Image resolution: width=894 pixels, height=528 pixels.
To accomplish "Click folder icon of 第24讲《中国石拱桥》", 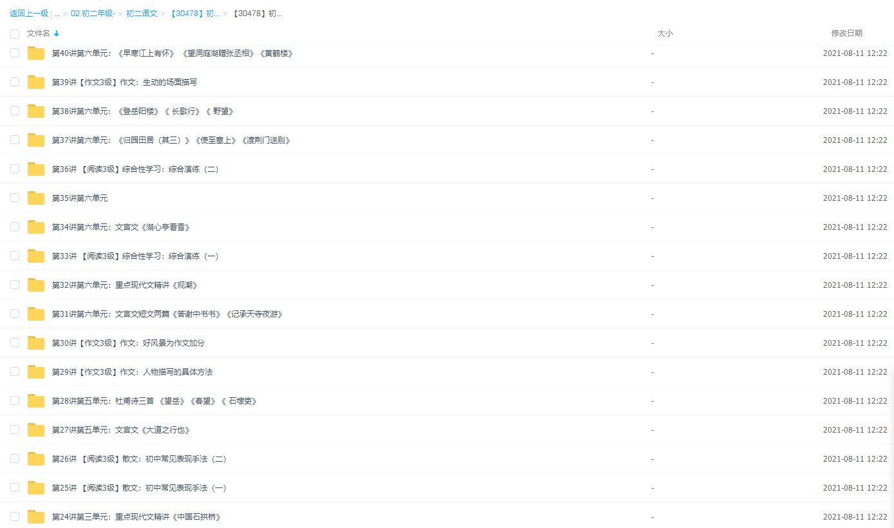I will point(36,516).
